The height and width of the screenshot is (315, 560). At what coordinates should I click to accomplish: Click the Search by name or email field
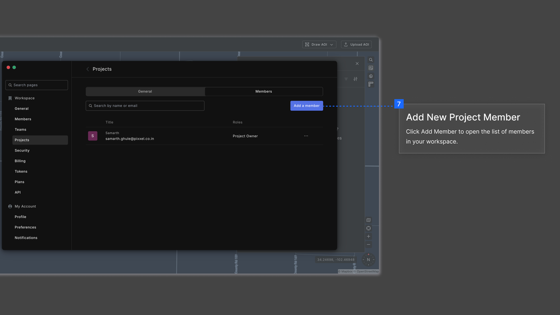click(145, 106)
